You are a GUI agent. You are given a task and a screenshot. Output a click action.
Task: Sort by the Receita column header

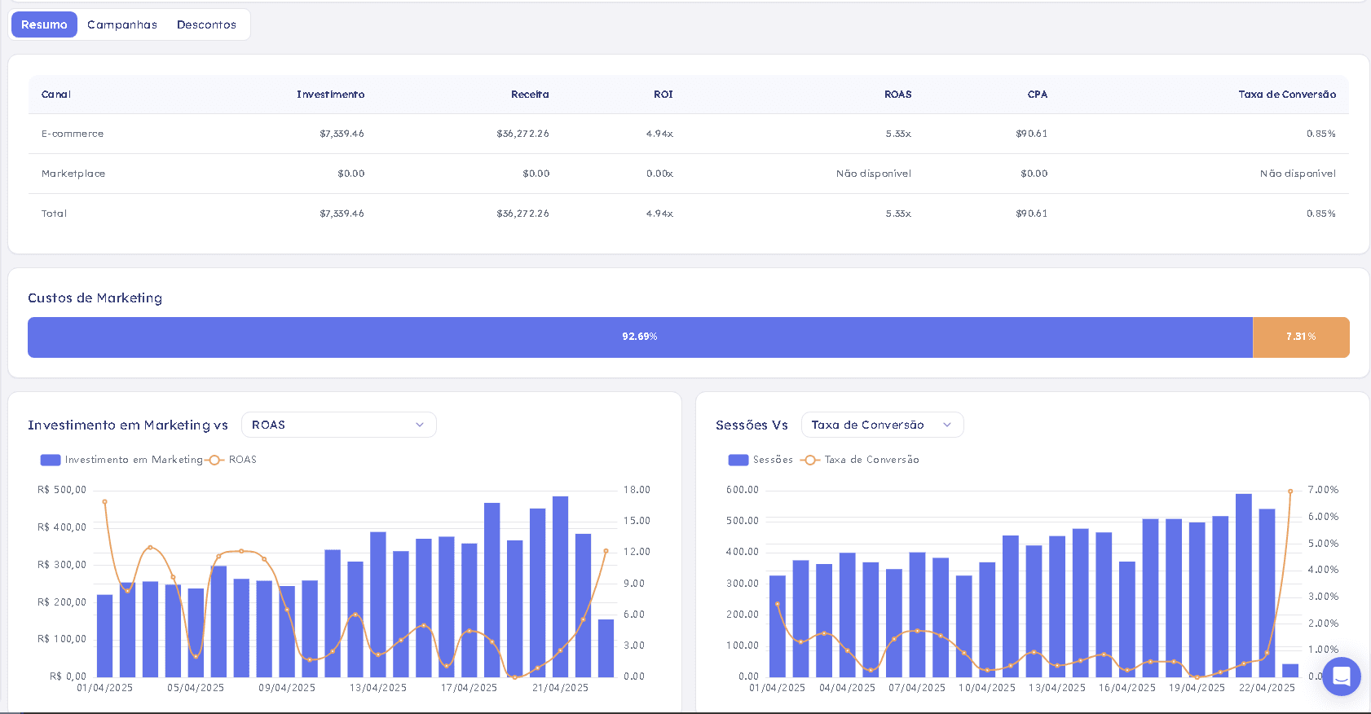point(530,95)
